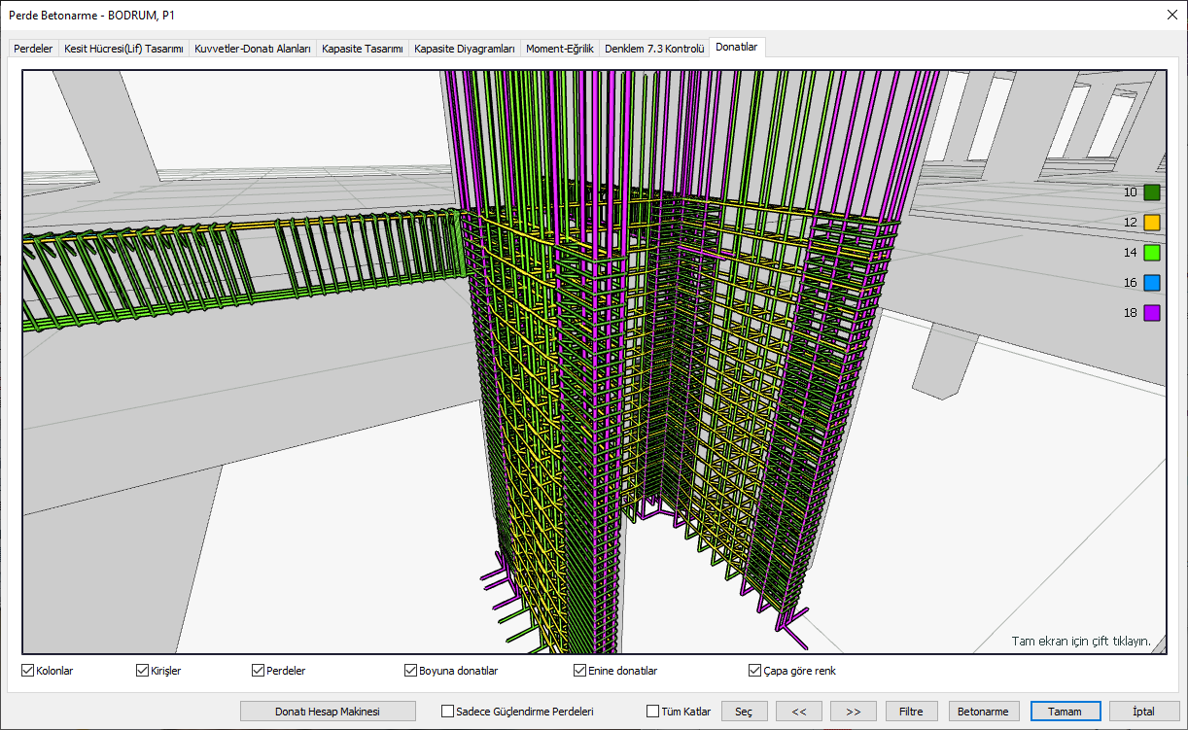Image resolution: width=1188 pixels, height=730 pixels.
Task: Open Denklem 7.3 Kontrolü tab
Action: (653, 49)
